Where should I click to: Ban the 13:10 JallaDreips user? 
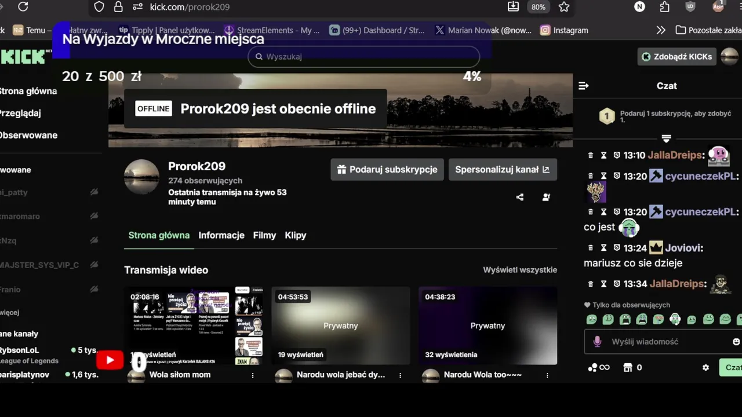click(617, 155)
